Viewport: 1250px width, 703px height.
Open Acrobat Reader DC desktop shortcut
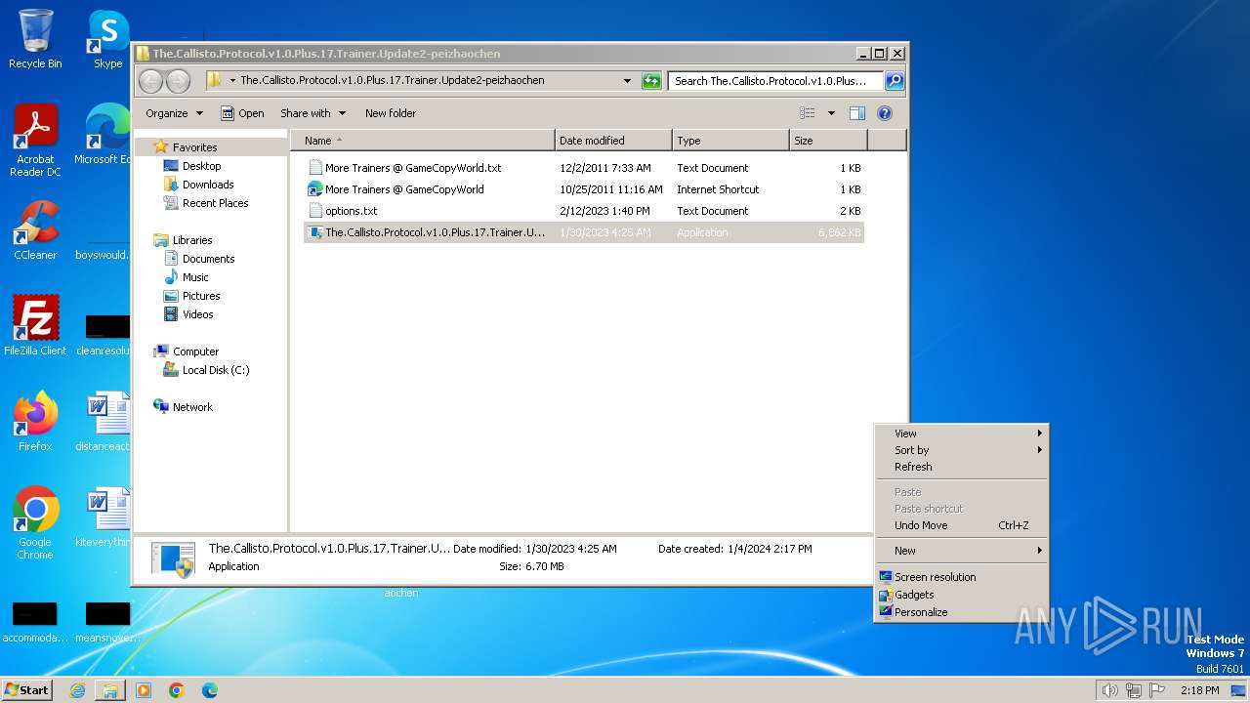click(x=35, y=141)
